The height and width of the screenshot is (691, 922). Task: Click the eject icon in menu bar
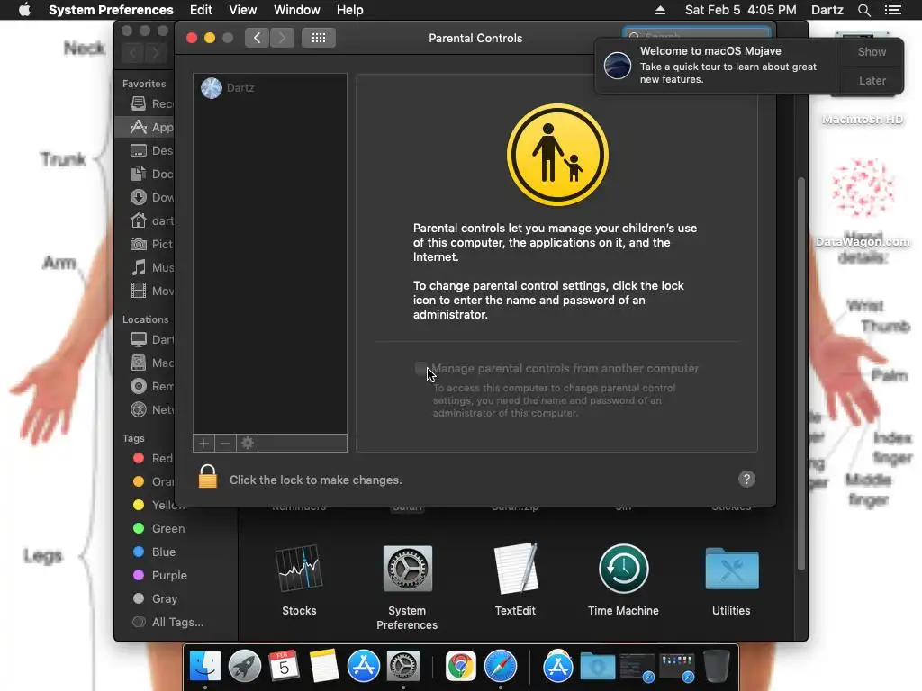660,10
